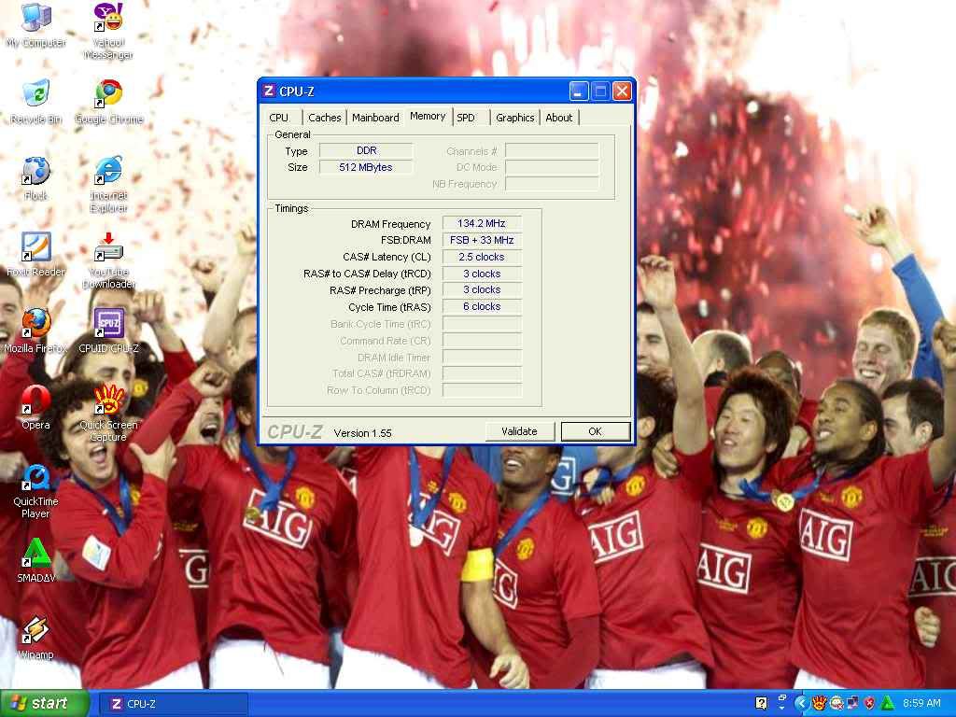Open the SMADAV antivirus desktop icon

35,560
